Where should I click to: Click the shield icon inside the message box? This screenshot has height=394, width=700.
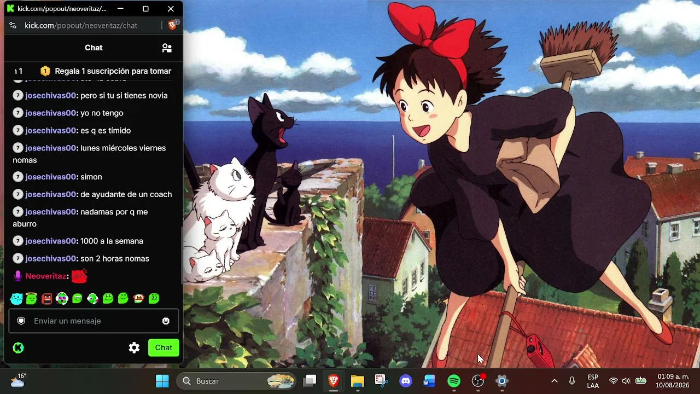(x=21, y=321)
